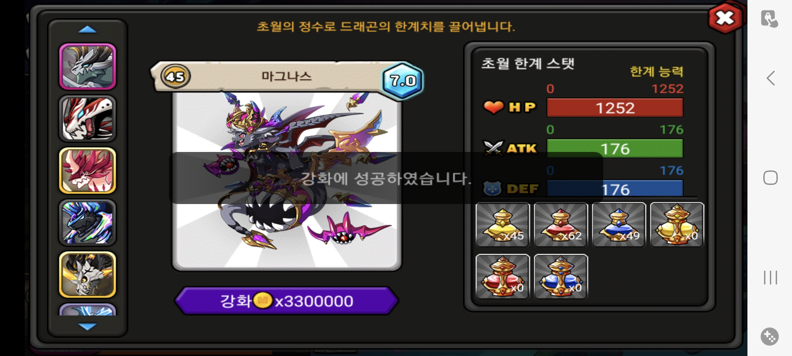Open Android recent apps button

pyautogui.click(x=771, y=278)
